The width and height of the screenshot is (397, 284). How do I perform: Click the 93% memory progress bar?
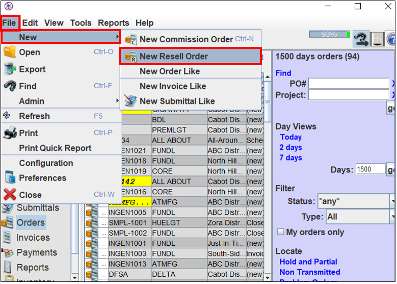tap(329, 34)
